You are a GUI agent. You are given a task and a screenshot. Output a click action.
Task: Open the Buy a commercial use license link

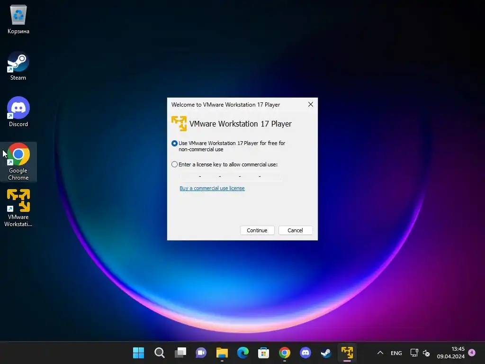[212, 188]
